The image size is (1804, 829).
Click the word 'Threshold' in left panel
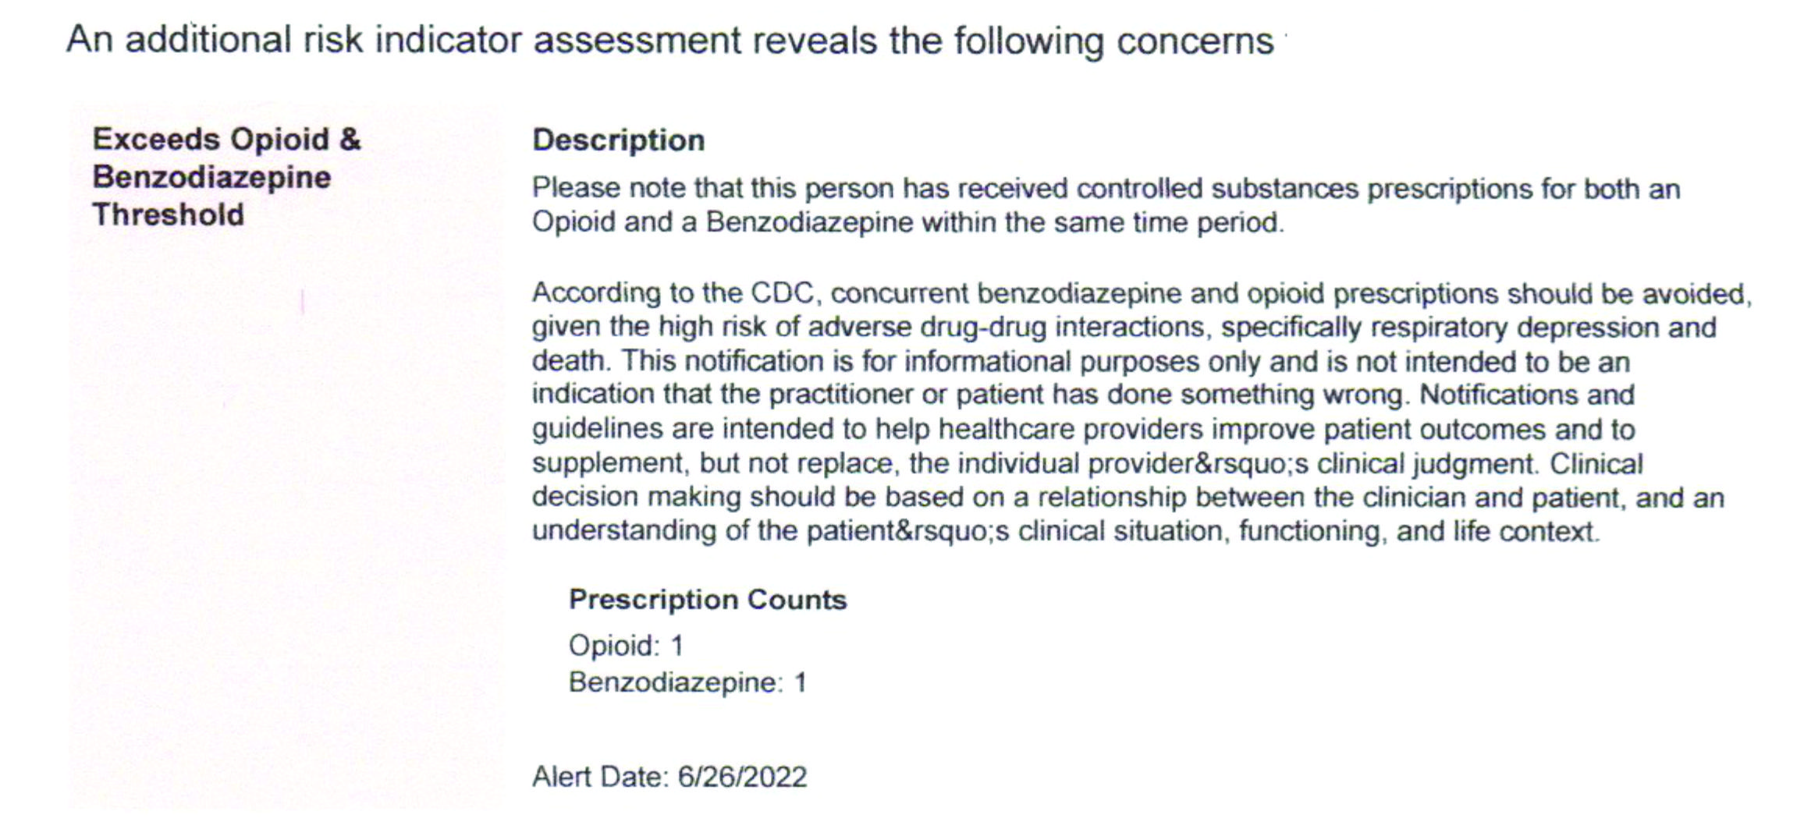click(x=169, y=214)
